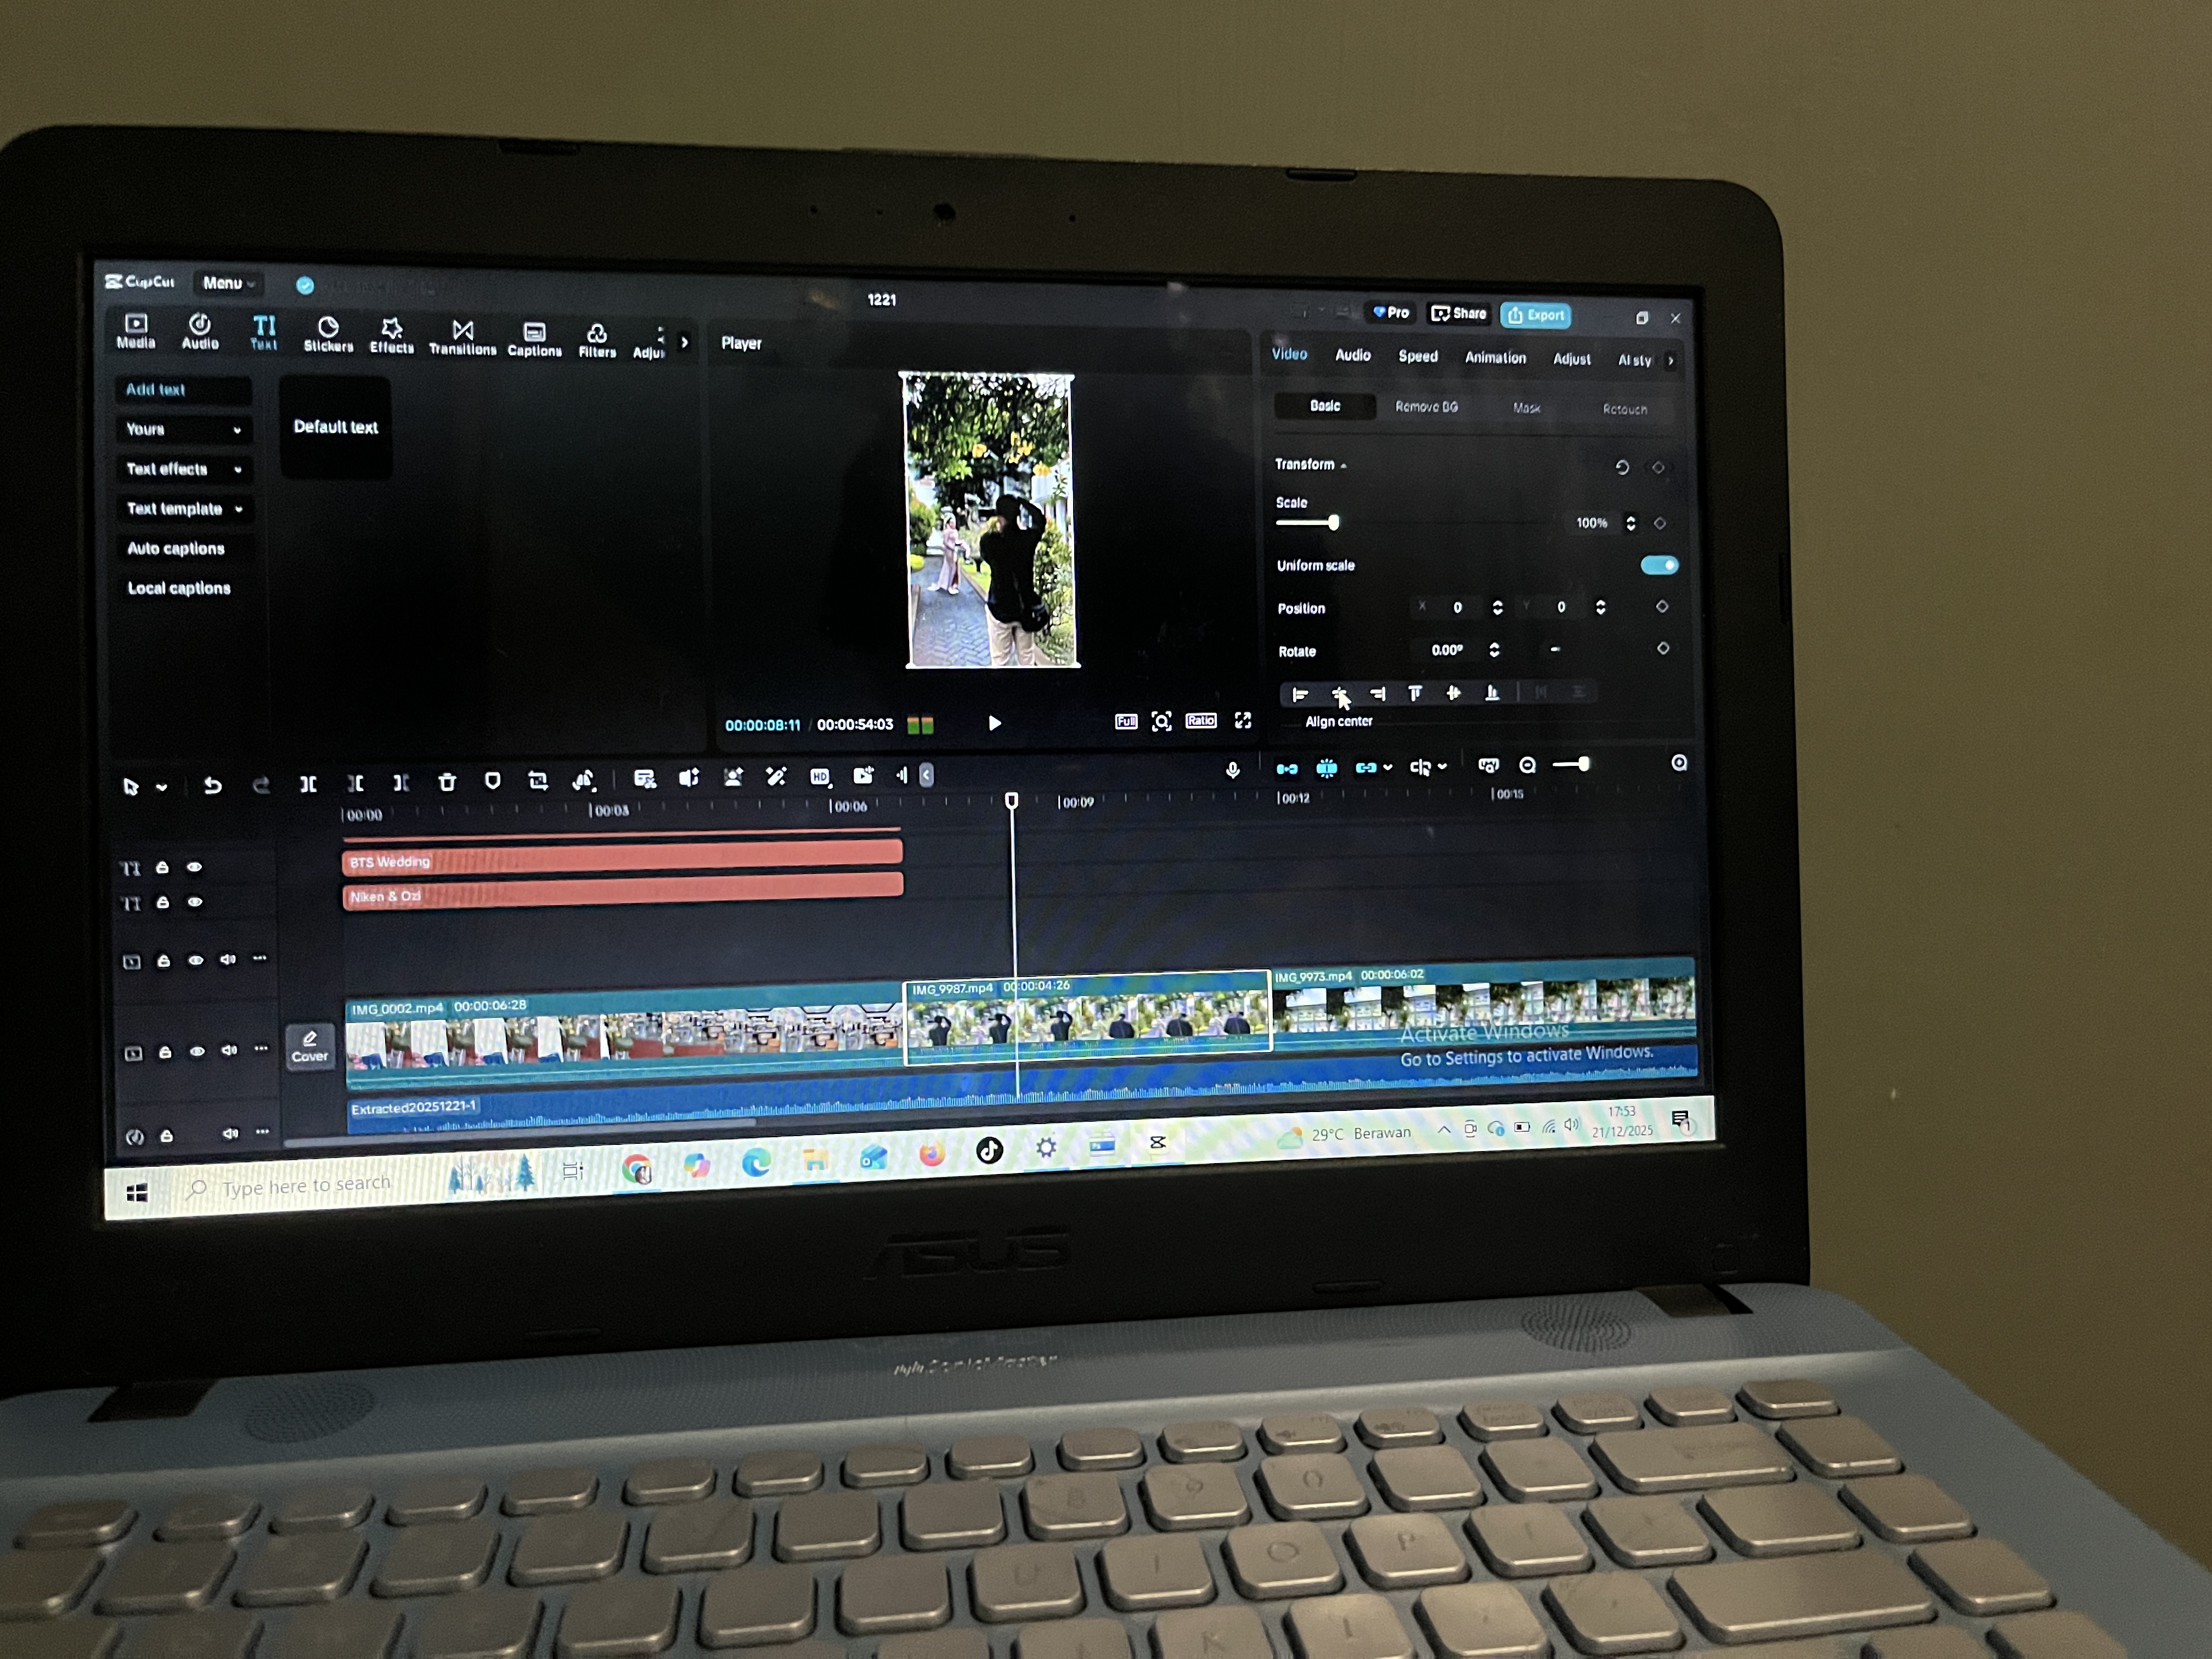2212x1659 pixels.
Task: Click the Split clip tool icon
Action: click(308, 784)
